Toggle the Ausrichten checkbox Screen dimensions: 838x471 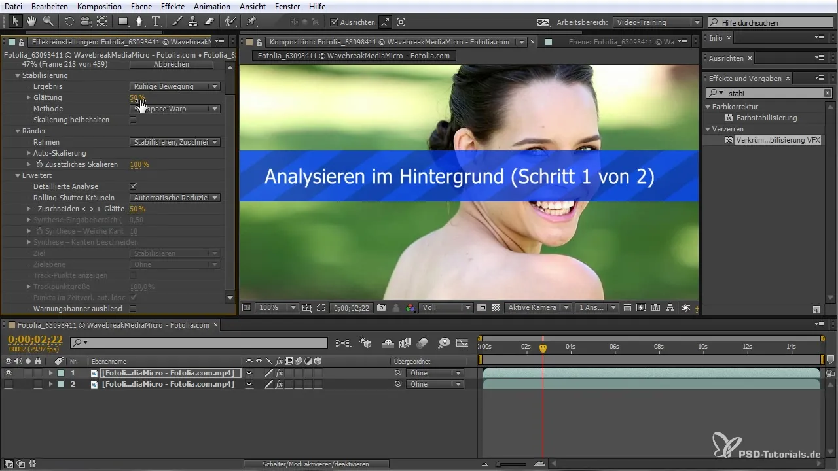coord(335,22)
